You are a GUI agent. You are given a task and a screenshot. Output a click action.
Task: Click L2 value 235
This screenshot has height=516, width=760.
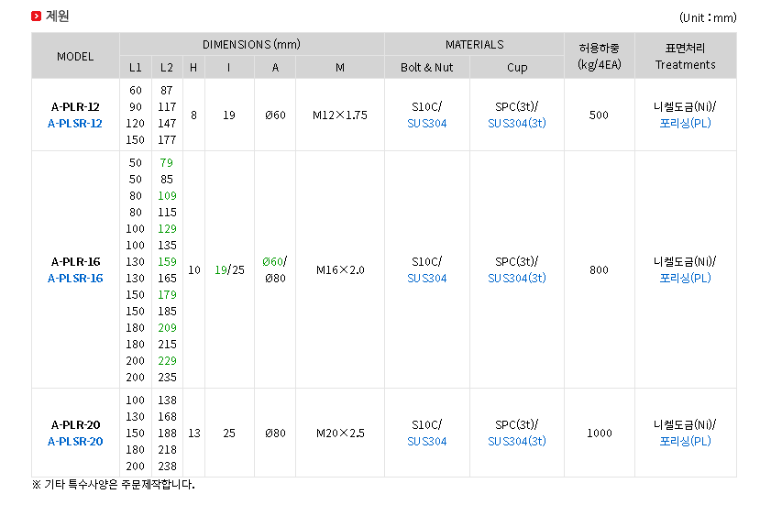click(167, 377)
